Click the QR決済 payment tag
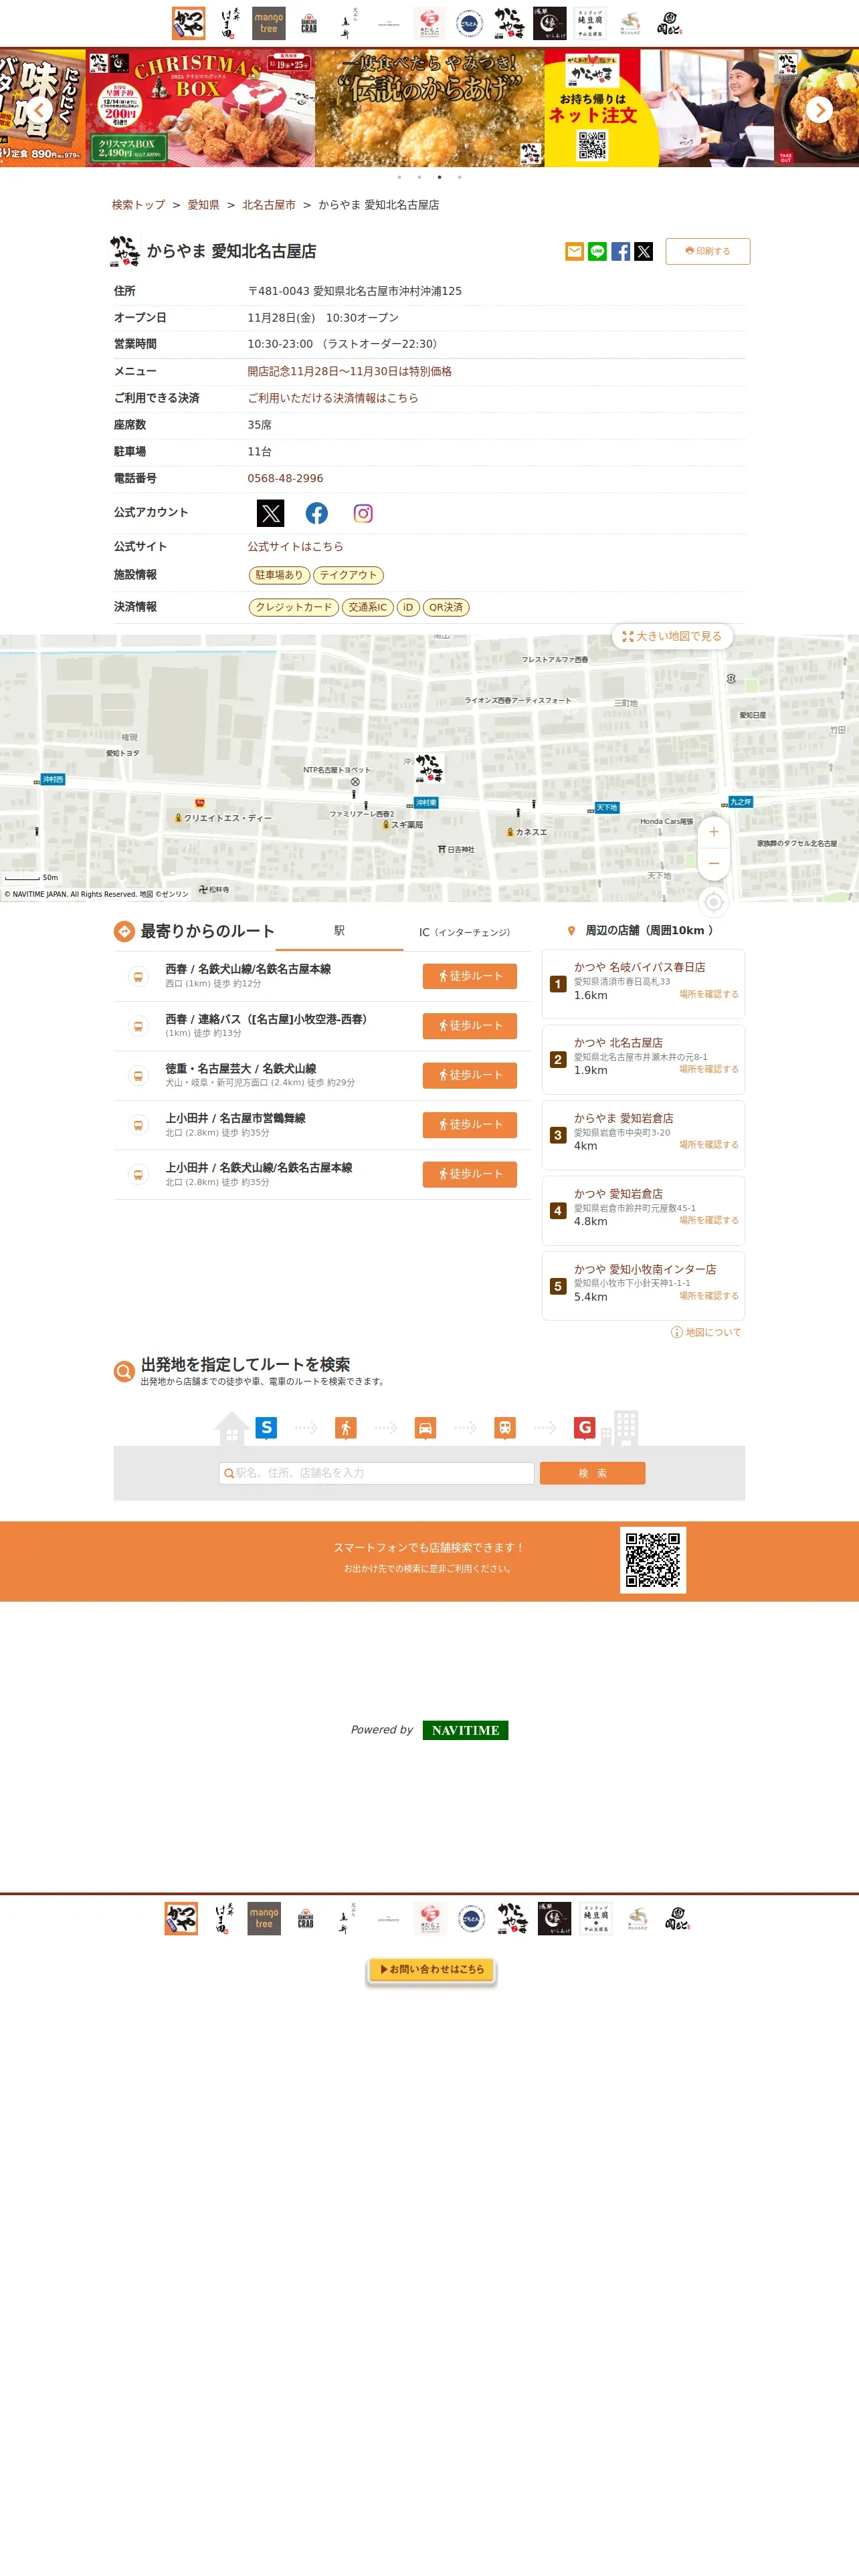This screenshot has height=2576, width=859. tap(446, 607)
